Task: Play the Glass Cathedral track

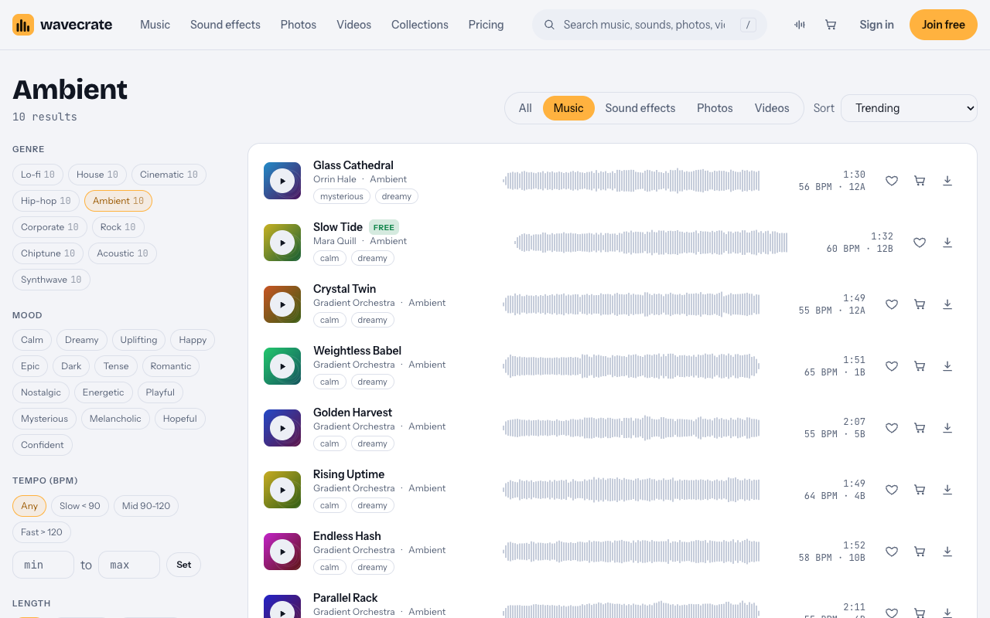Action: pyautogui.click(x=282, y=181)
